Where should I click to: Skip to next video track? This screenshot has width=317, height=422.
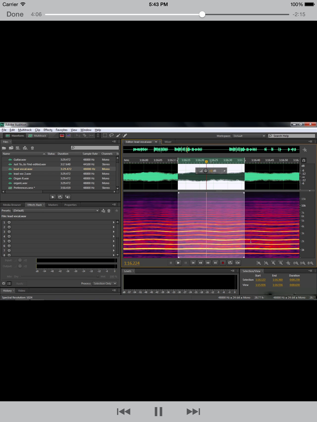(x=193, y=412)
